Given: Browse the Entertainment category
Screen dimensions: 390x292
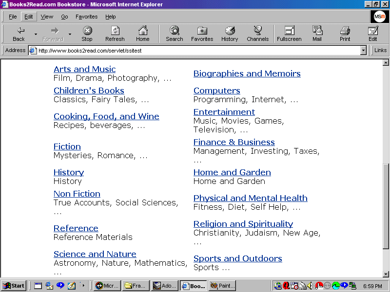Looking at the screenshot, I should 224,112.
